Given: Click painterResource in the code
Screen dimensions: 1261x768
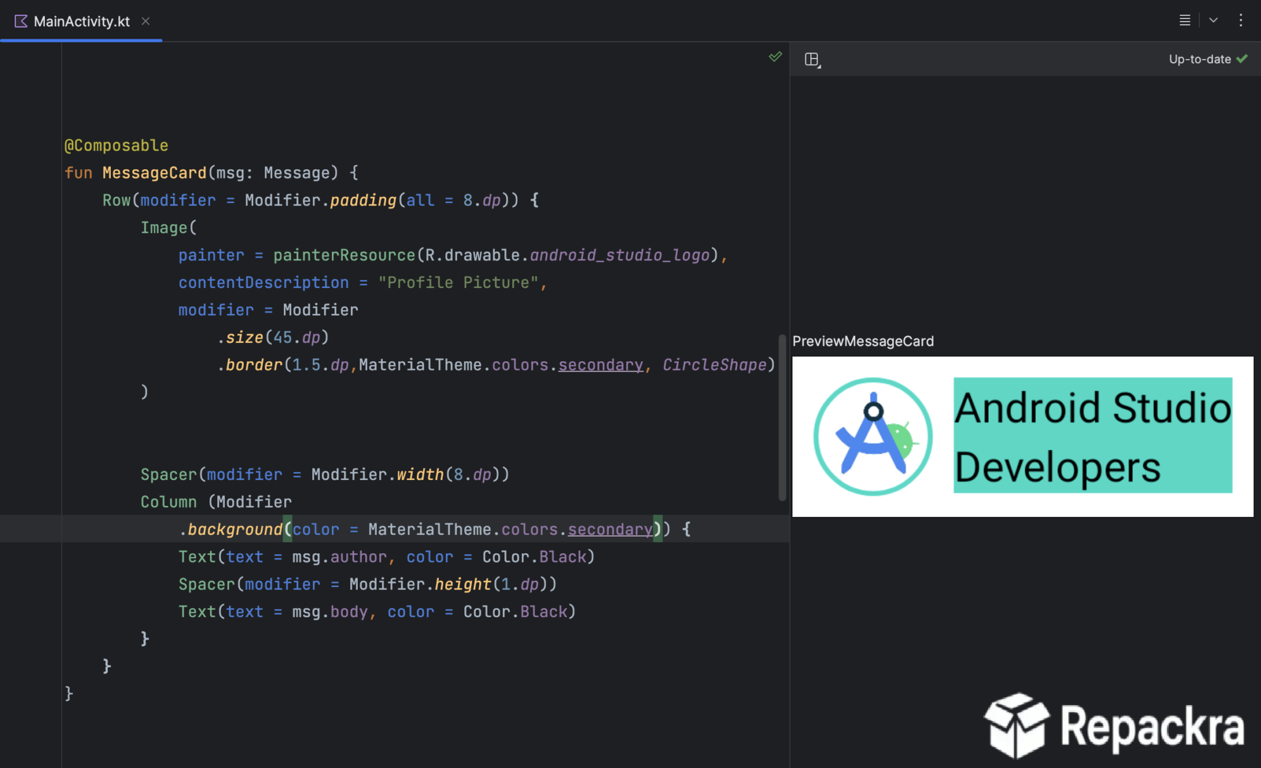Looking at the screenshot, I should click(344, 255).
